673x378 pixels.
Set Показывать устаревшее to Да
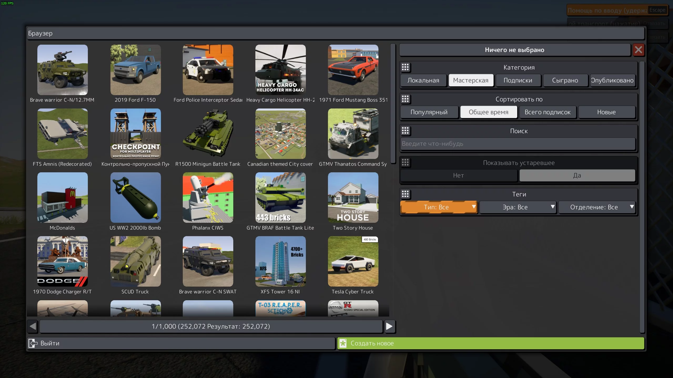click(x=577, y=175)
